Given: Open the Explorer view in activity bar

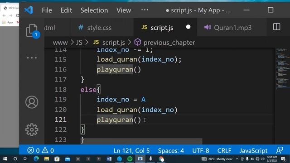Looking at the screenshot, I should (x=32, y=30).
